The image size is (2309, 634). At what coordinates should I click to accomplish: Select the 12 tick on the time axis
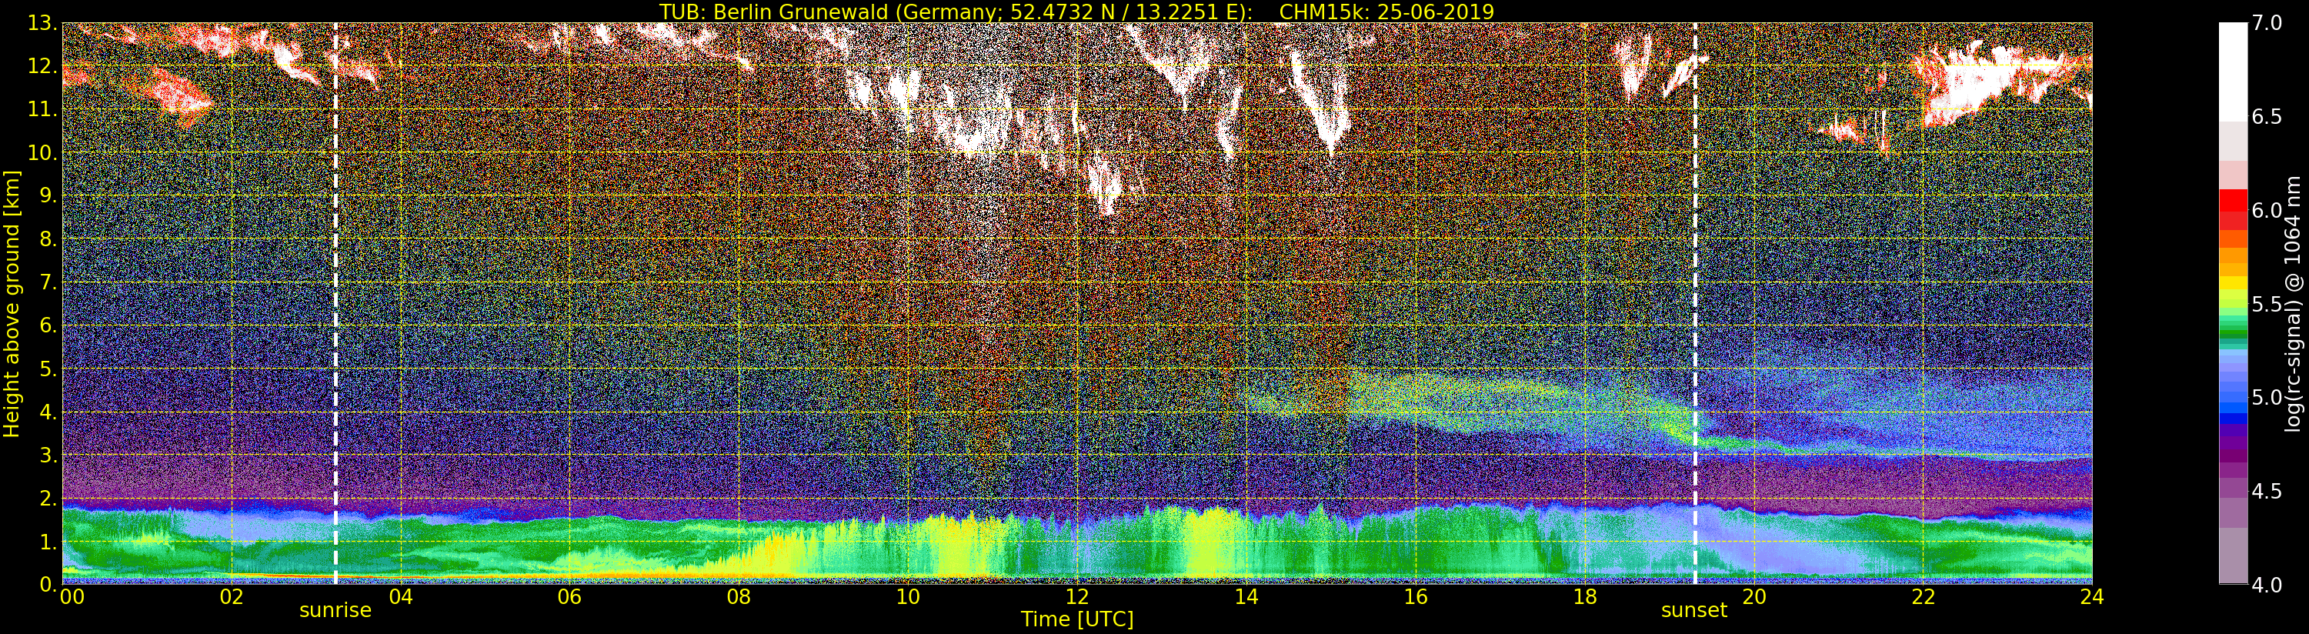pos(1076,597)
